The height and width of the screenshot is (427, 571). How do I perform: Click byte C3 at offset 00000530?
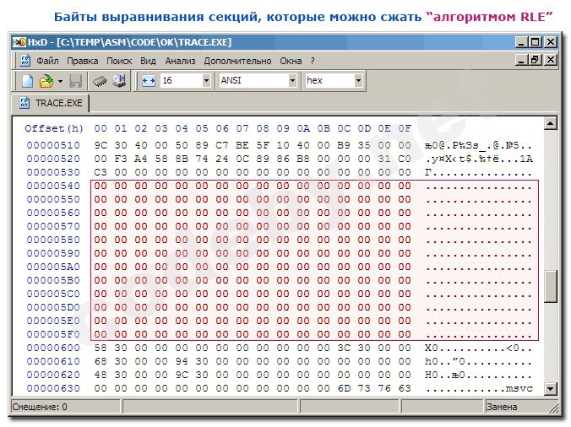point(101,172)
